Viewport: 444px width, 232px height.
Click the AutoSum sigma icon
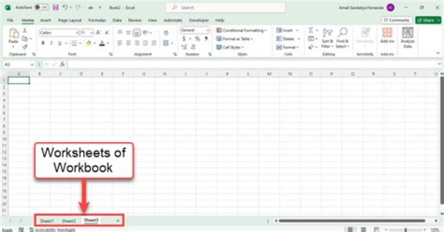coord(311,30)
